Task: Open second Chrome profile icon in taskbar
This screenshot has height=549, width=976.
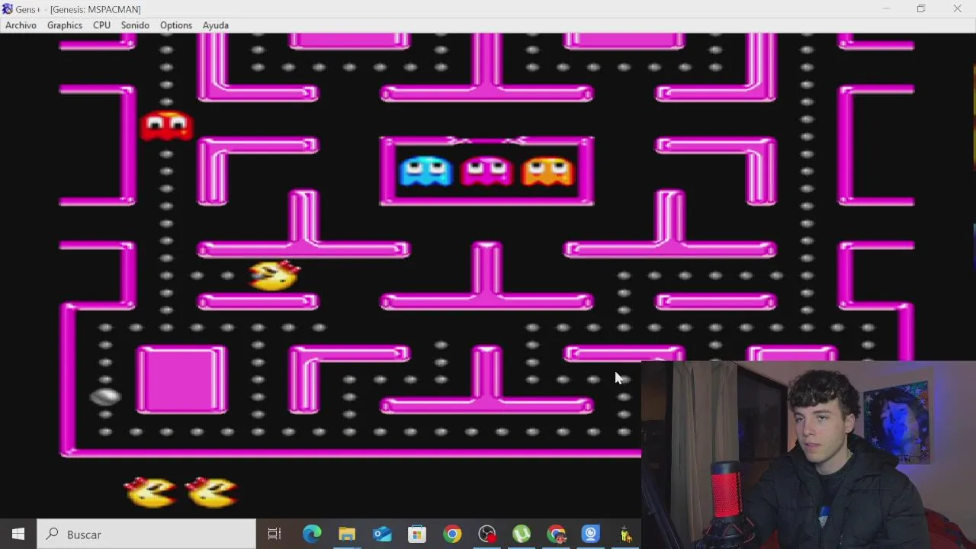Action: click(557, 535)
